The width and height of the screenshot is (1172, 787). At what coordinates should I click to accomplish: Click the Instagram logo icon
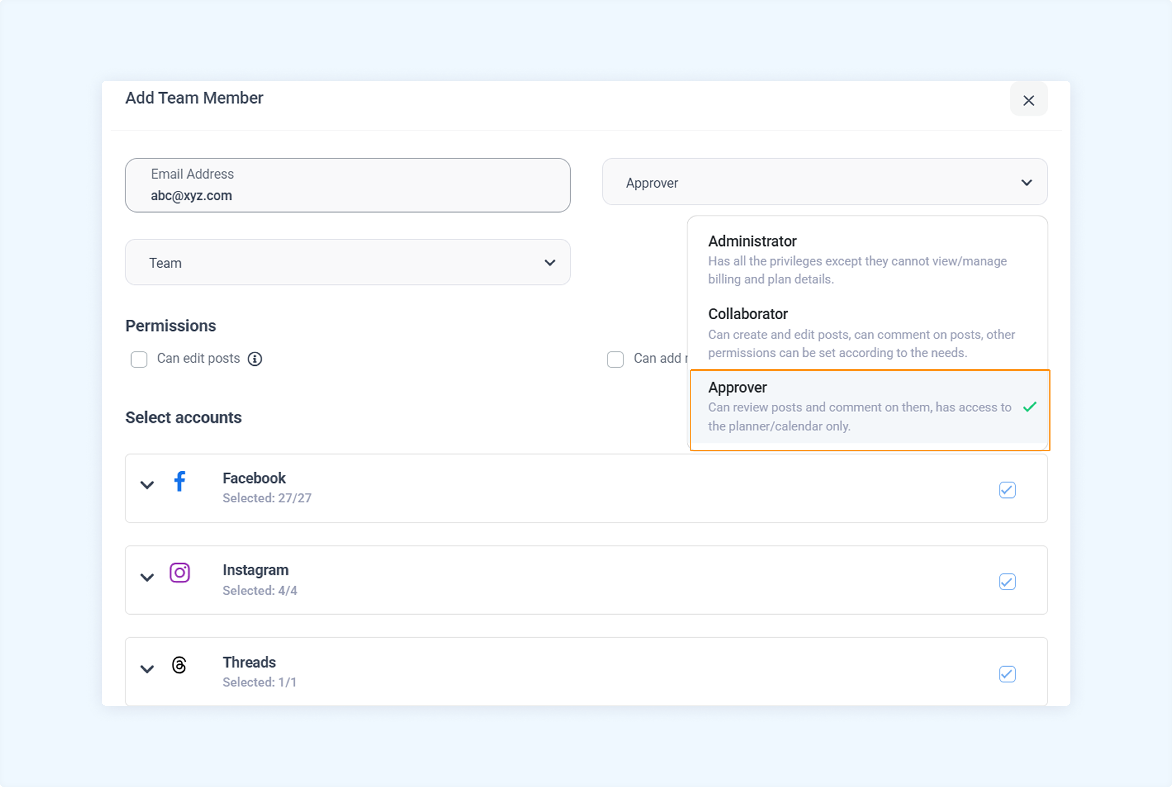coord(180,573)
